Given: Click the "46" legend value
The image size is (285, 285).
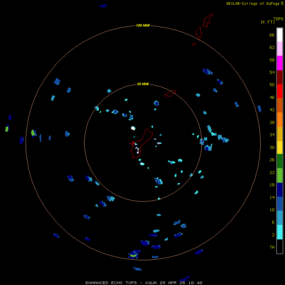Looking at the screenshot, I should (272, 98).
